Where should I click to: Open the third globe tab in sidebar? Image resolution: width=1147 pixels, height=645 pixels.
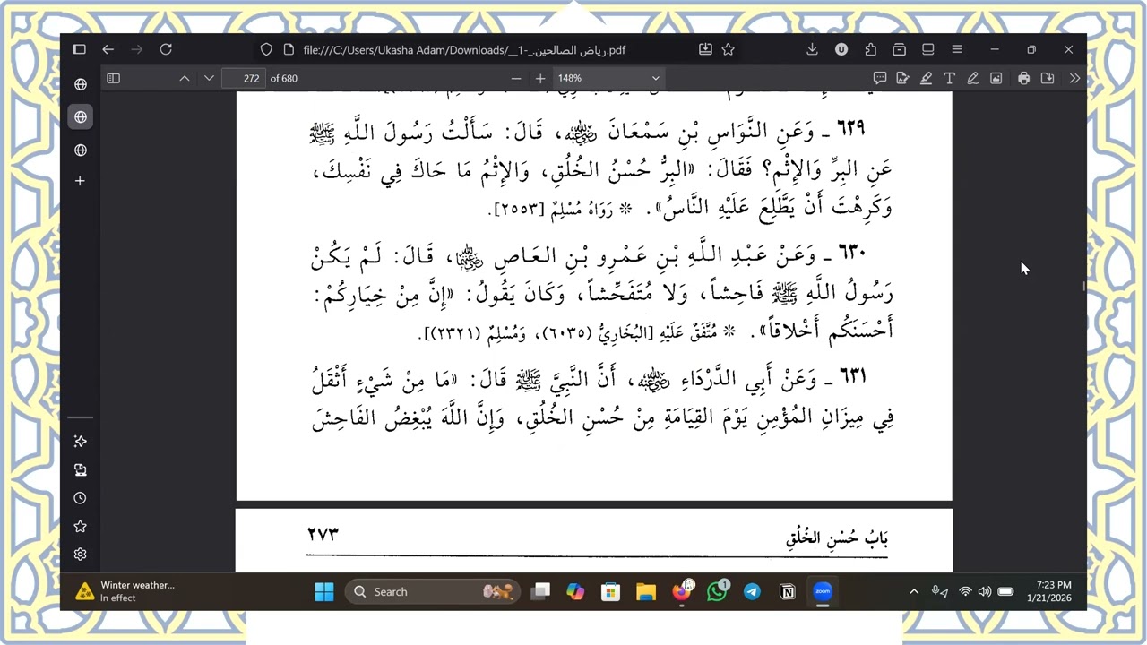80,150
